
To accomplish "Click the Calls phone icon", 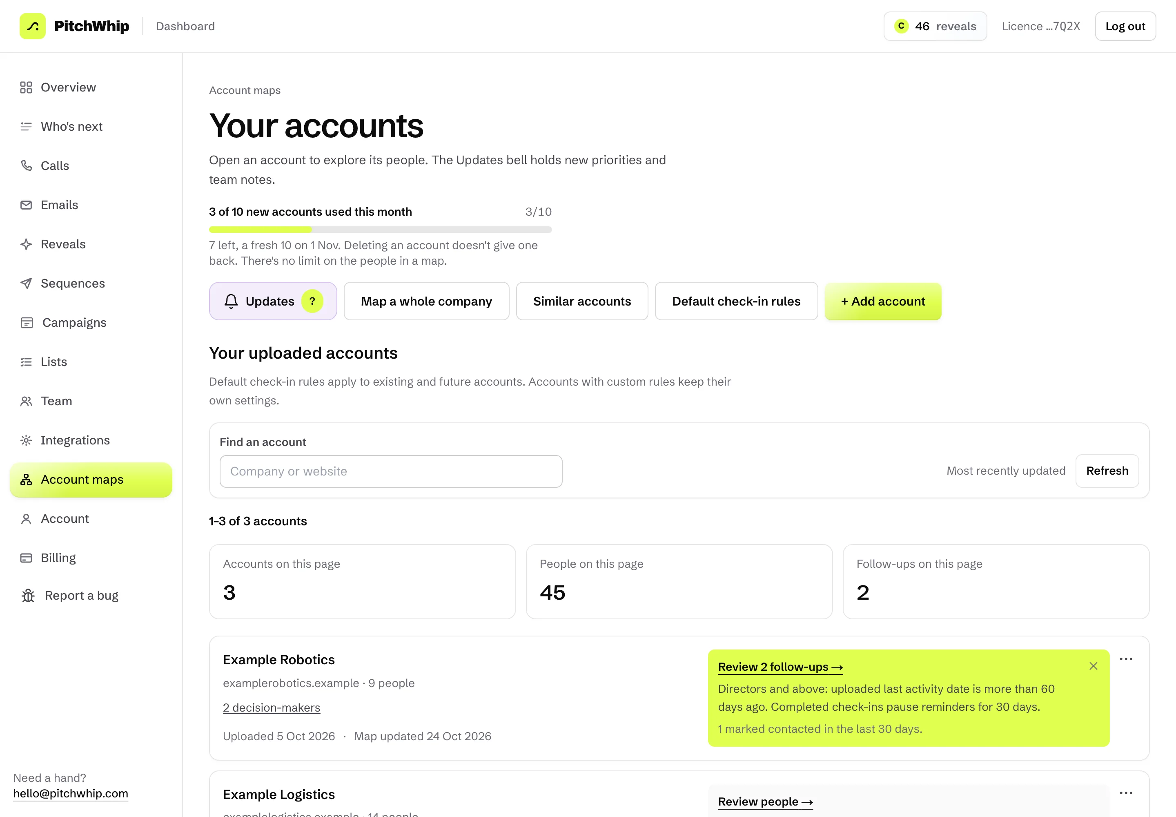I will 26,166.
